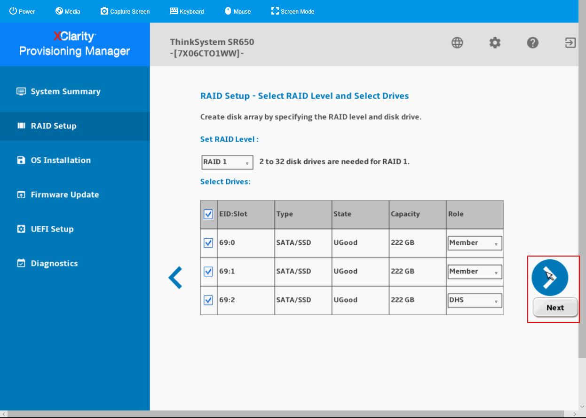Image resolution: width=586 pixels, height=418 pixels.
Task: Open UEFI Setup in sidebar
Action: coord(75,229)
